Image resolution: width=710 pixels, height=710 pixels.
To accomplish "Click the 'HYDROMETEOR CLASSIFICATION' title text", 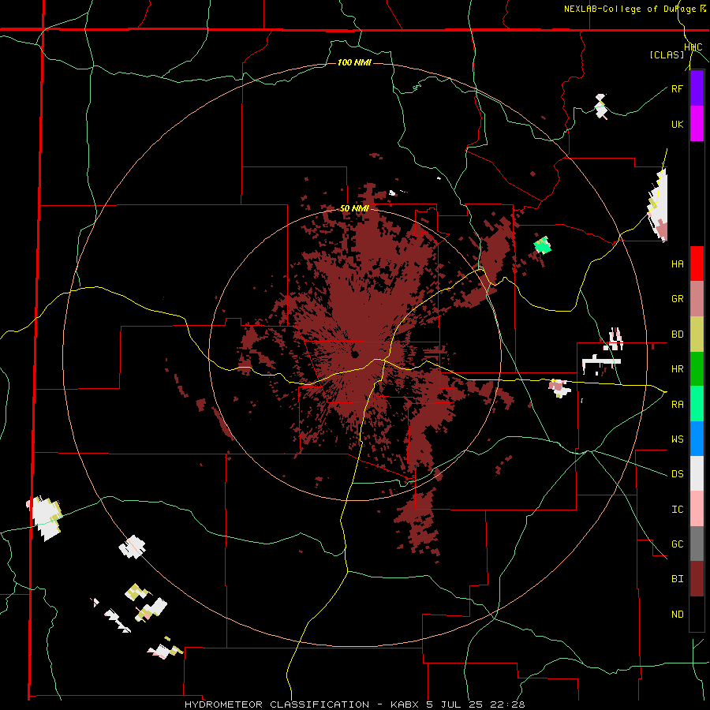I will (277, 704).
